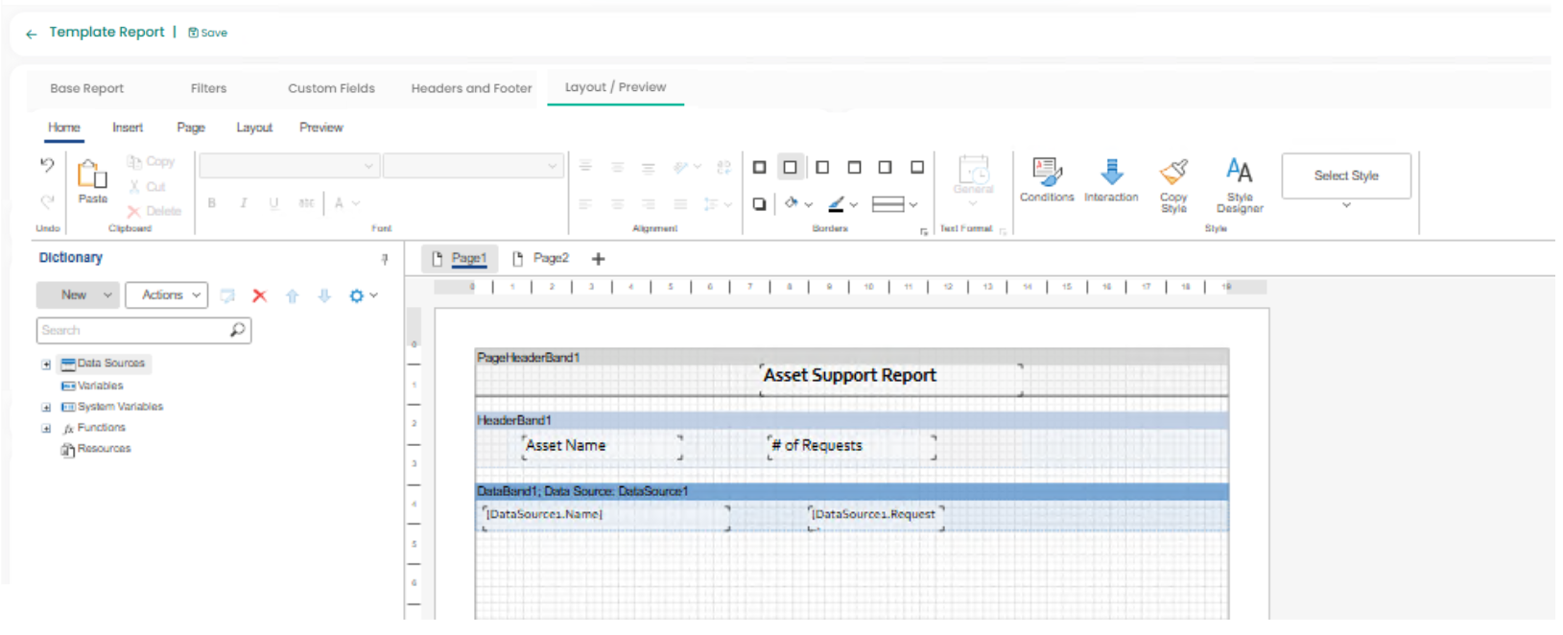The width and height of the screenshot is (1563, 635).
Task: Switch to the Insert ribbon tab
Action: point(128,128)
